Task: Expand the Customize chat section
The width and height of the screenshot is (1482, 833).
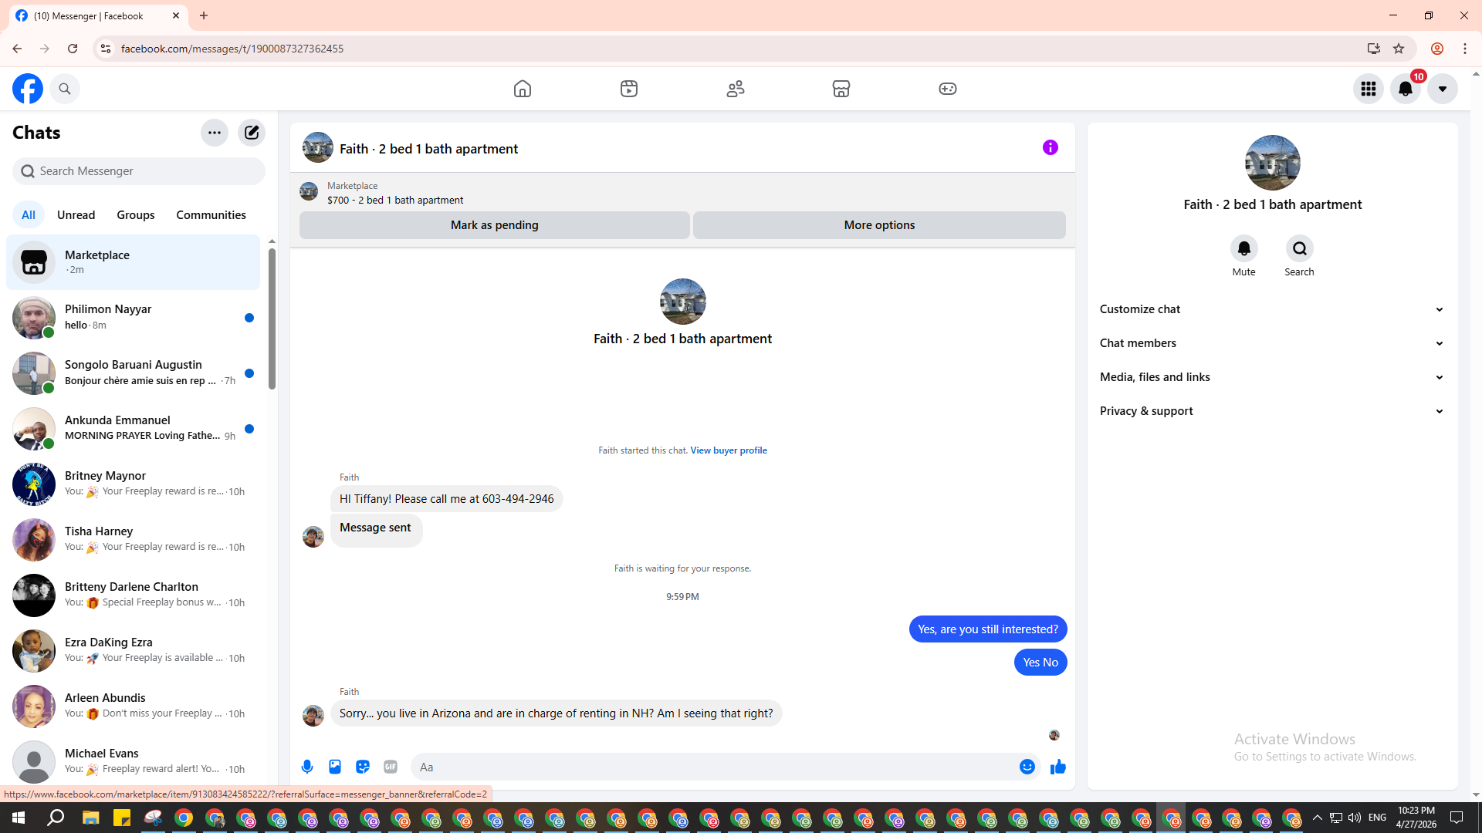Action: tap(1273, 309)
